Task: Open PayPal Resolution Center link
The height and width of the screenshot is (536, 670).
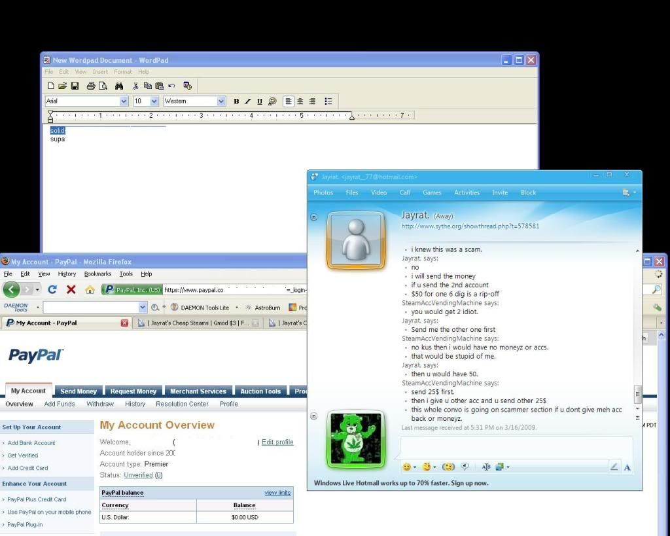Action: coord(182,404)
